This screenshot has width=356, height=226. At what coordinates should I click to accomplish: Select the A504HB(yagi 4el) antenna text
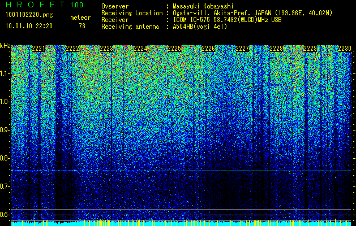[x=200, y=27]
